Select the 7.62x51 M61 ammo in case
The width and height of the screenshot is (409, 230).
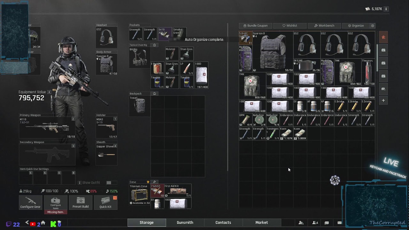click(x=157, y=191)
